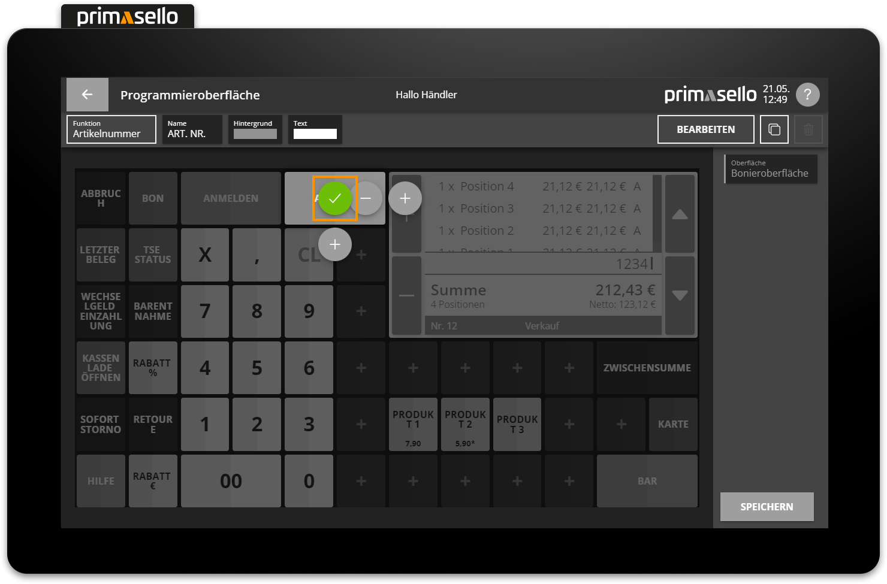
Task: Click the round minus button beside the checkmark
Action: point(366,198)
